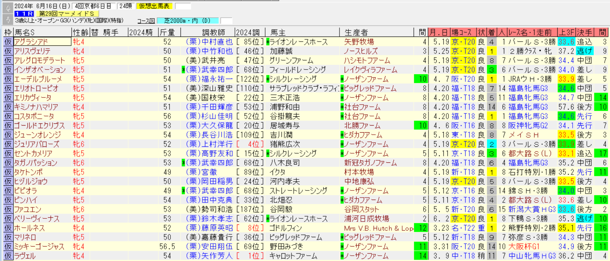The width and height of the screenshot is (610, 261).
Task: Click the empty box beside the course distance
Action: (x=226, y=21)
